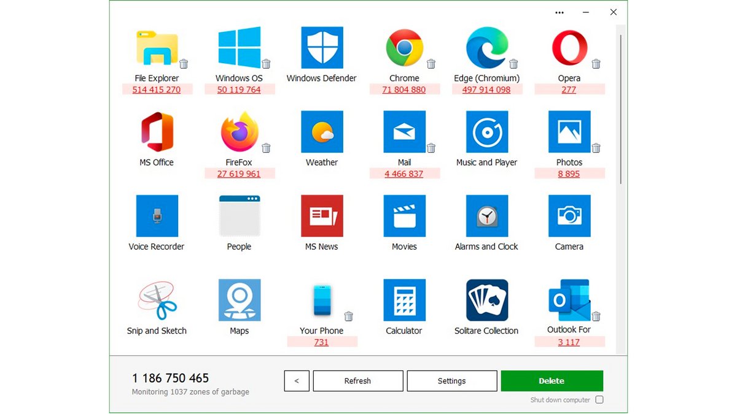Select the Your Phone icon

pos(322,301)
